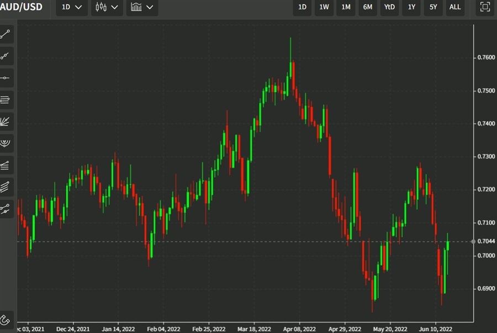The width and height of the screenshot is (497, 333).
Task: Select the ray line drawing tool
Action: pos(6,56)
